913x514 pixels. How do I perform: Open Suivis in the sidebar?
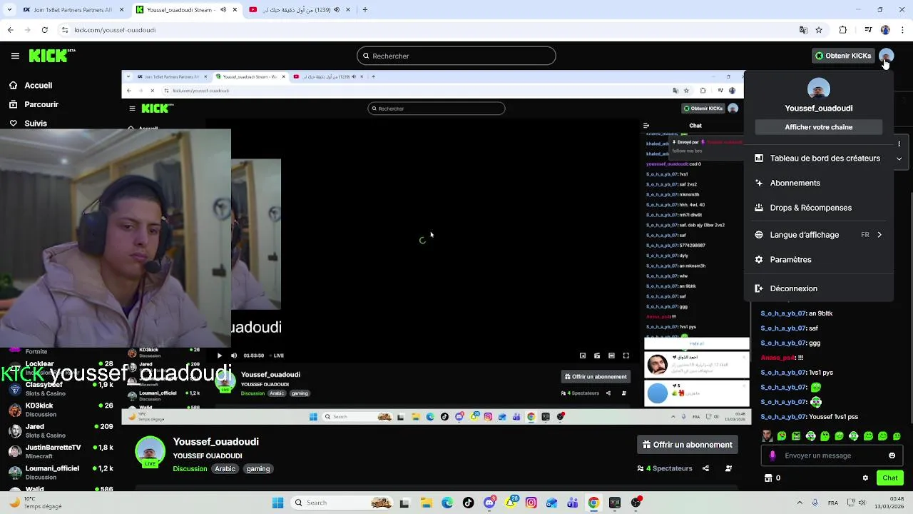tap(27, 124)
